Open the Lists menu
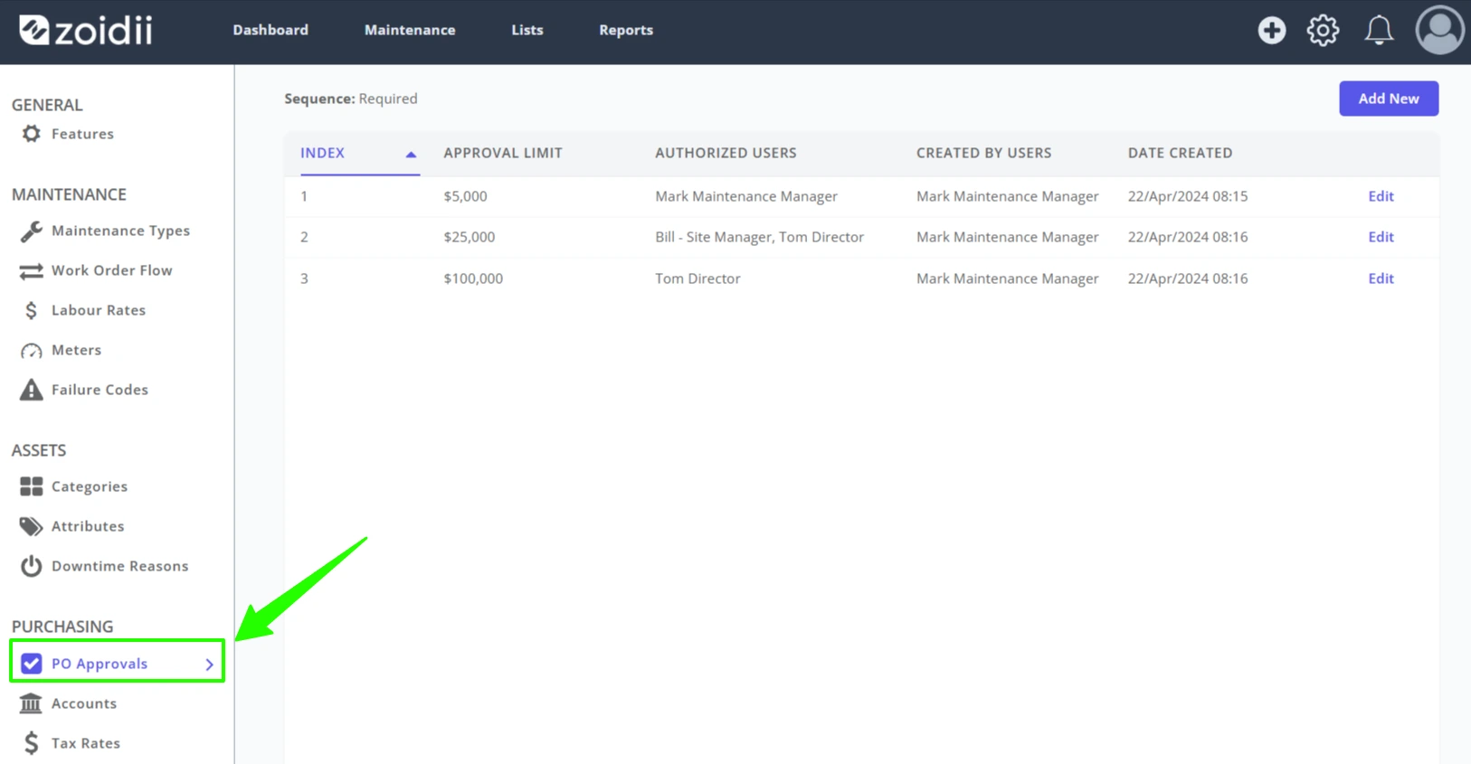1471x764 pixels. click(527, 30)
